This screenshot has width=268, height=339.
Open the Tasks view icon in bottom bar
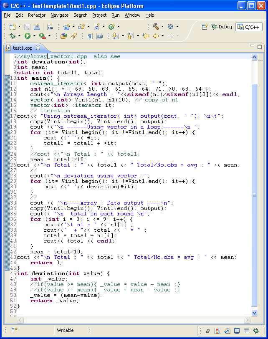pyautogui.click(x=227, y=331)
